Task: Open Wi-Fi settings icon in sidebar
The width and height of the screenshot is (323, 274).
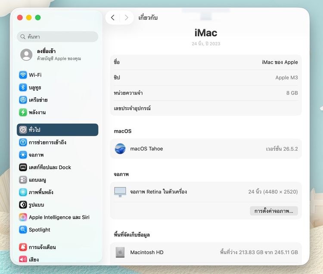Action: (x=23, y=75)
